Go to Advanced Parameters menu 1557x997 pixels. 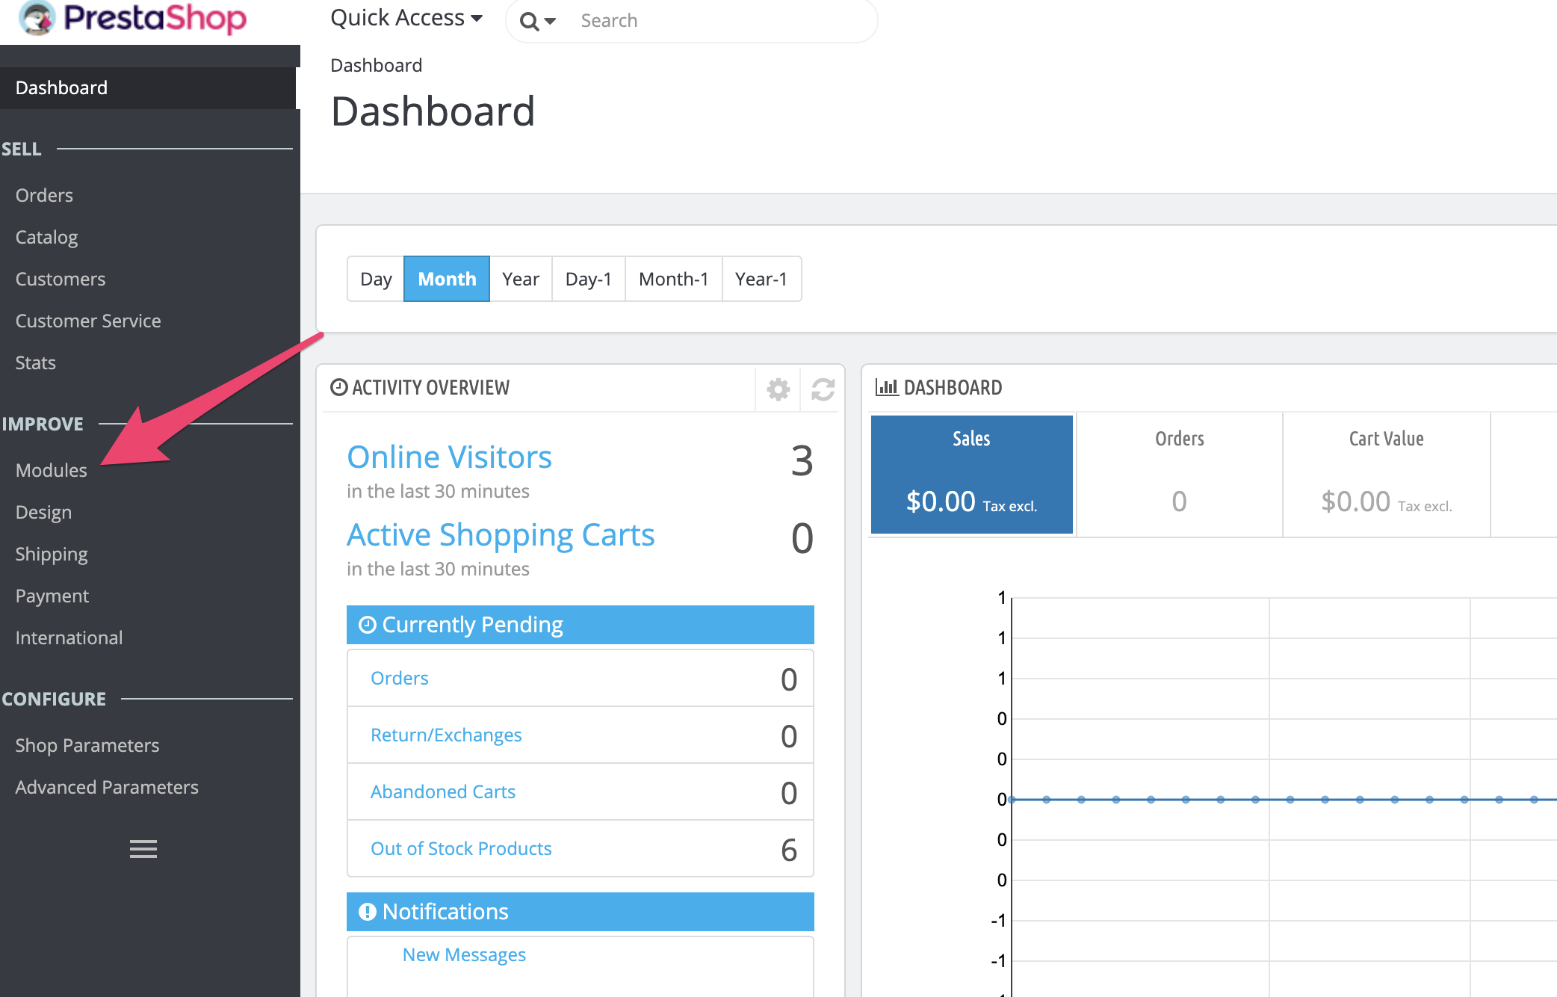[x=107, y=787]
